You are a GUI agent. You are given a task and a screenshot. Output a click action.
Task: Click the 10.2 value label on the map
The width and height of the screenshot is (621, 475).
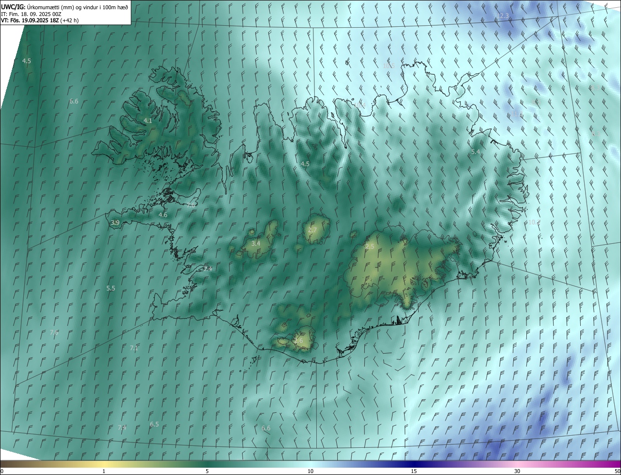pos(534,222)
